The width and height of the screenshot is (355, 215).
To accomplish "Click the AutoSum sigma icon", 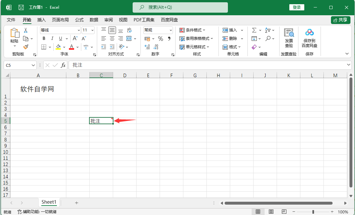I will [x=254, y=30].
